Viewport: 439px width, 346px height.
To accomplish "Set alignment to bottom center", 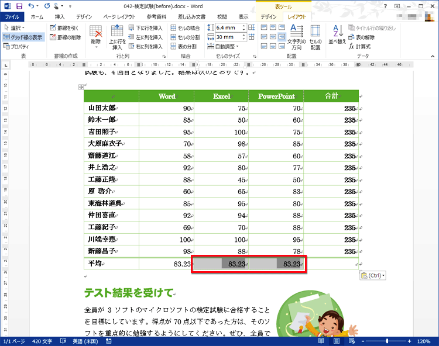I will tap(273, 46).
